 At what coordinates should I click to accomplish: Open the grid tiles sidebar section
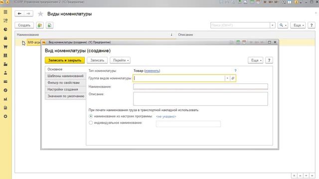coord(5,55)
